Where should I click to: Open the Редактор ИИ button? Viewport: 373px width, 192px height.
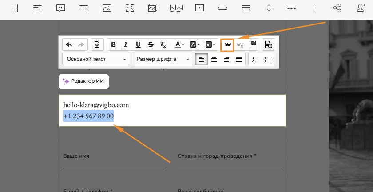point(83,81)
